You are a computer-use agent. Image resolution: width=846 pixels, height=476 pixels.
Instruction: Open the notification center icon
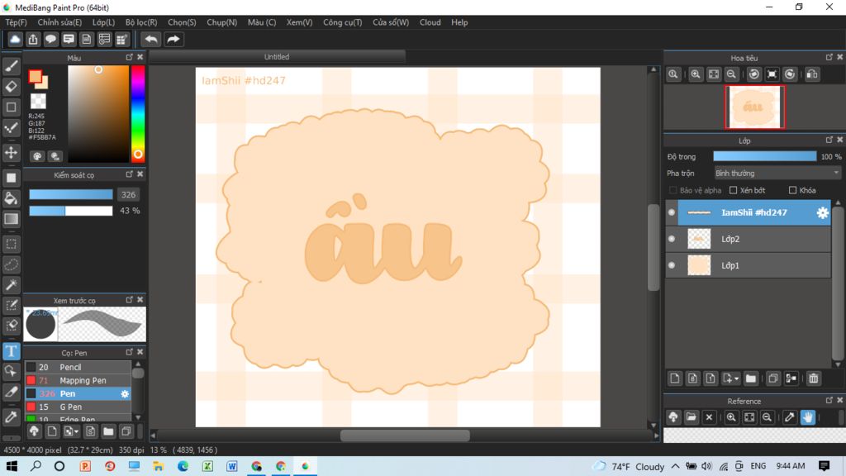(824, 466)
